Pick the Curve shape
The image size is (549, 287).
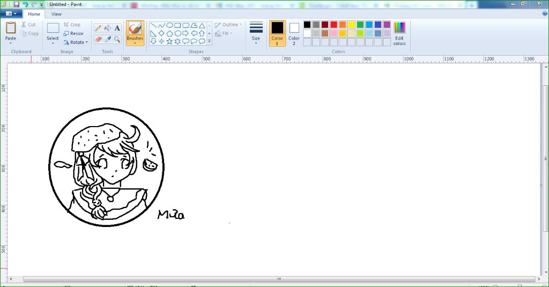[161, 25]
